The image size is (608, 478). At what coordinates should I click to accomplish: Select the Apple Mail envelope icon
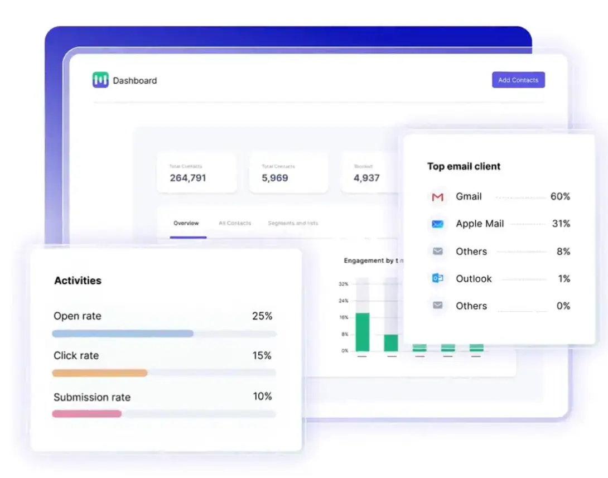pyautogui.click(x=438, y=224)
